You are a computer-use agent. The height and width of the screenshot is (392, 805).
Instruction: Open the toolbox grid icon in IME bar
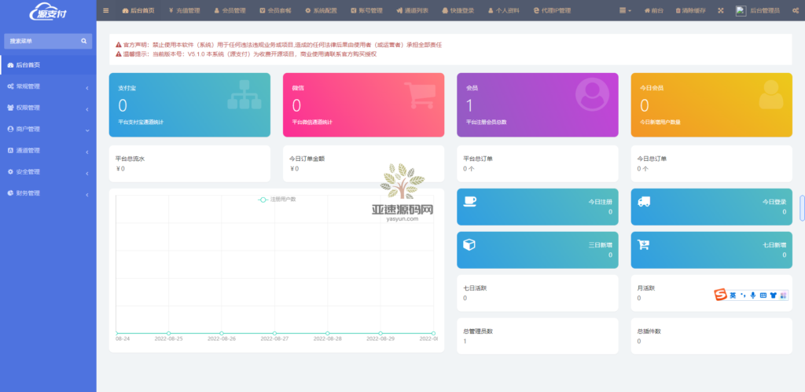tap(783, 295)
